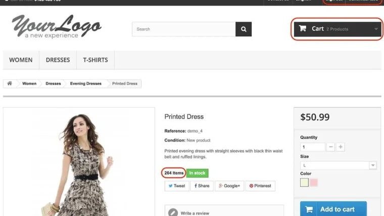Select the pink color swatch
384x216 pixels.
[x=314, y=183]
